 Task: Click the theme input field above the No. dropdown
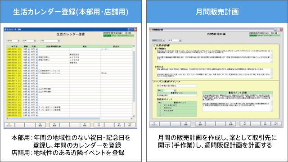click(177, 86)
